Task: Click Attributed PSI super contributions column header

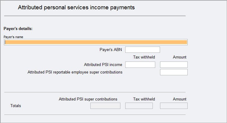Action: pyautogui.click(x=88, y=99)
